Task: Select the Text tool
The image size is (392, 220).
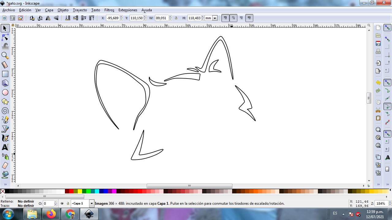Action: 5,147
